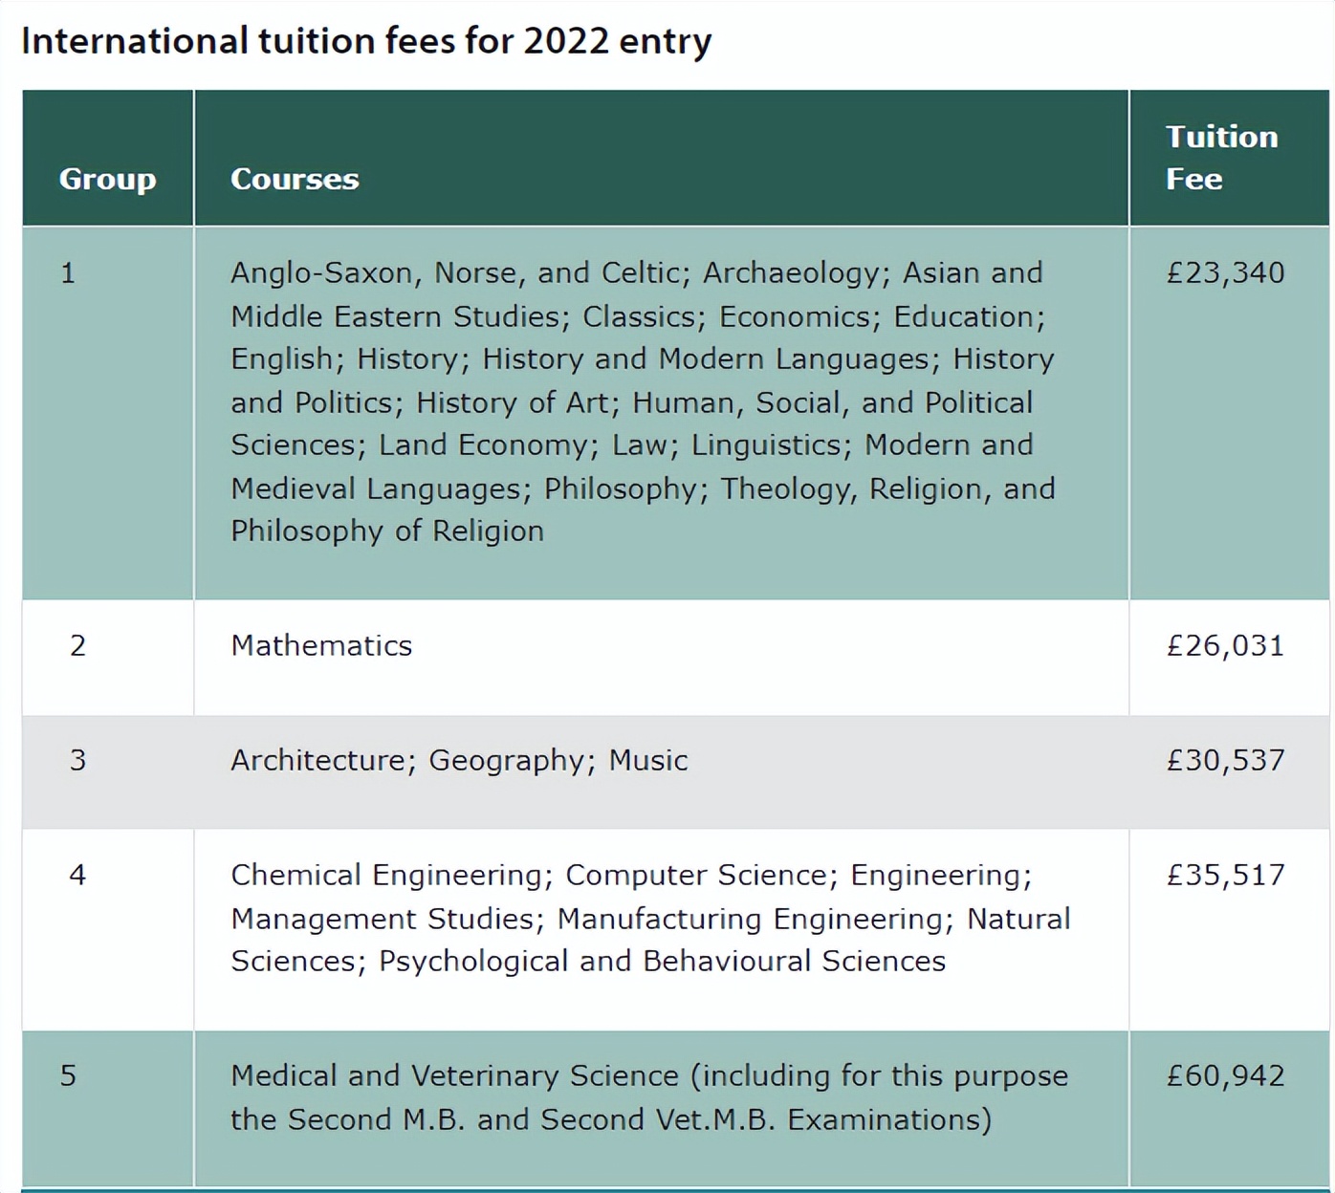The image size is (1335, 1193).
Task: Click the £26,031 tuition fee
Action: (1225, 646)
